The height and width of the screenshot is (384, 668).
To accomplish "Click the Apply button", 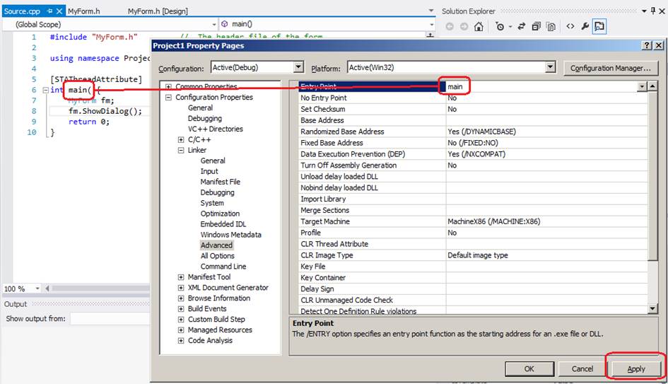I will click(x=635, y=368).
